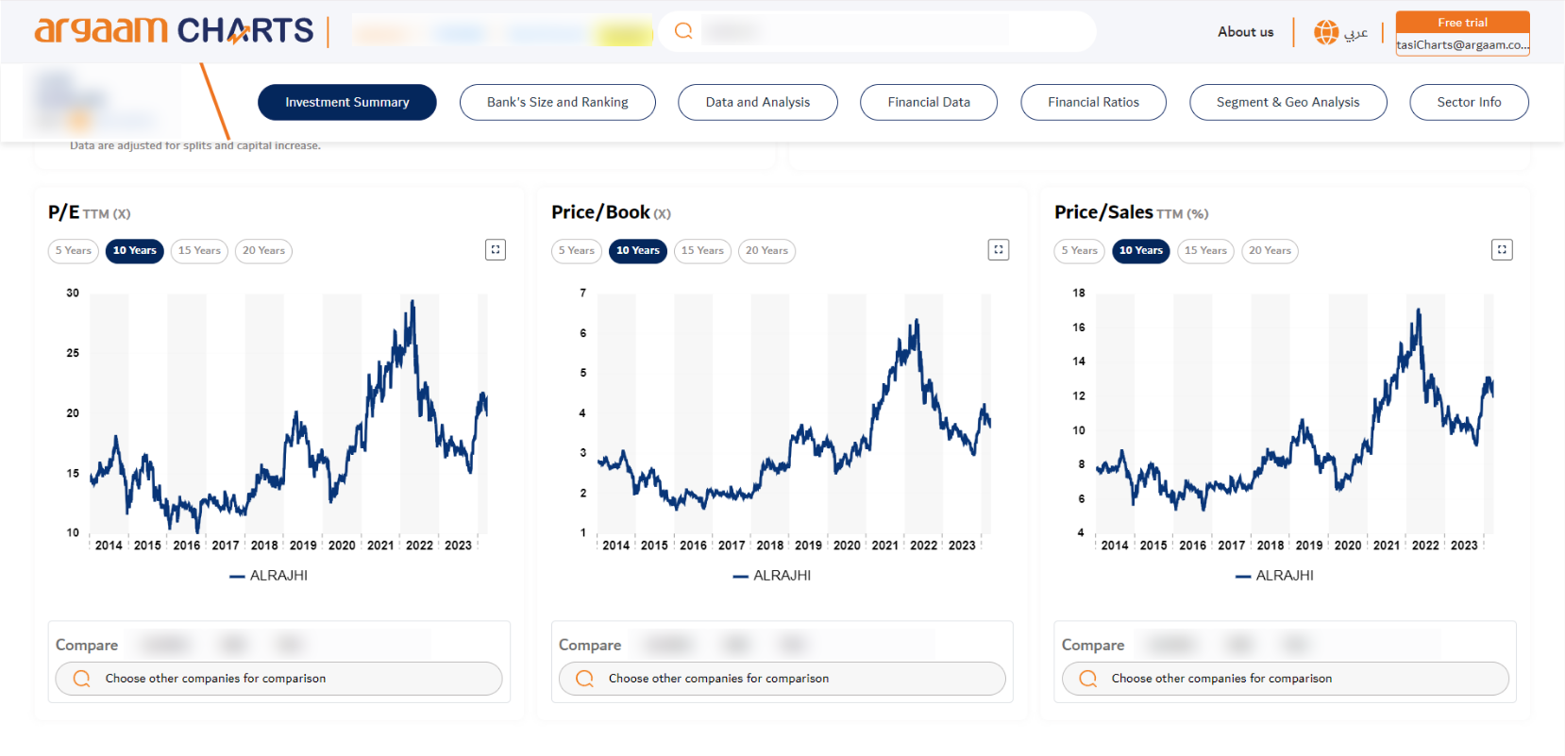Select 15 Years range on Price/Sales chart
The width and height of the screenshot is (1565, 756).
(x=1205, y=251)
